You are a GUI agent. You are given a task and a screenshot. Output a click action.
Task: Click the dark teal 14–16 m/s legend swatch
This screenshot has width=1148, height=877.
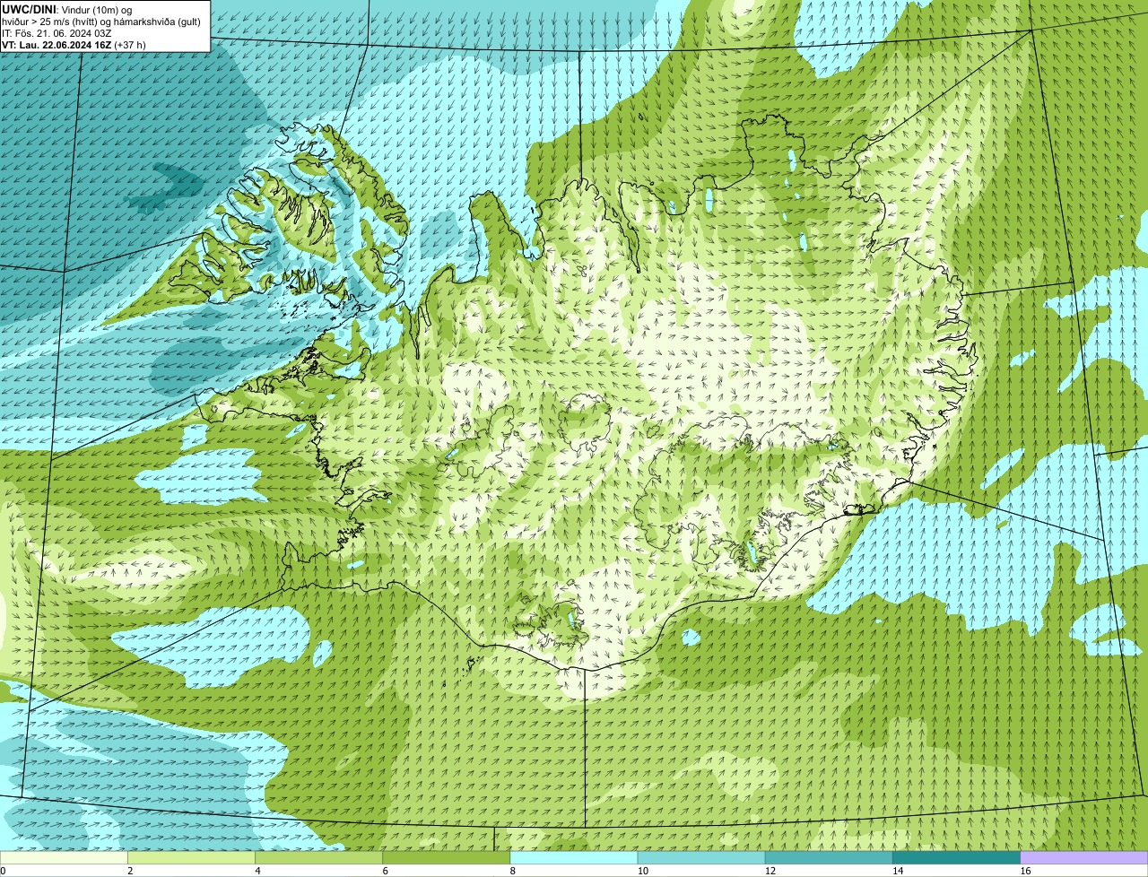(956, 857)
